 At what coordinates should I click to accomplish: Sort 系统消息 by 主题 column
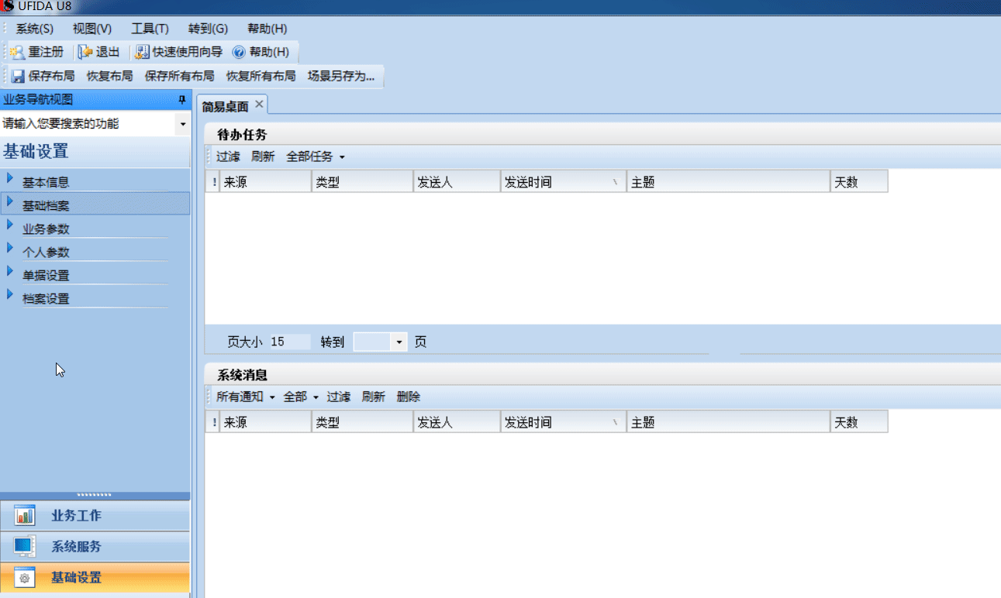[728, 422]
